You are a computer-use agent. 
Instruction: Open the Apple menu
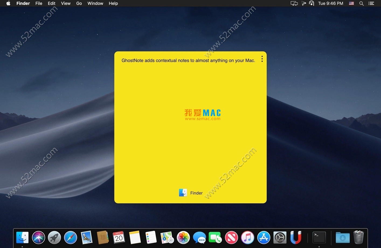coord(8,3)
